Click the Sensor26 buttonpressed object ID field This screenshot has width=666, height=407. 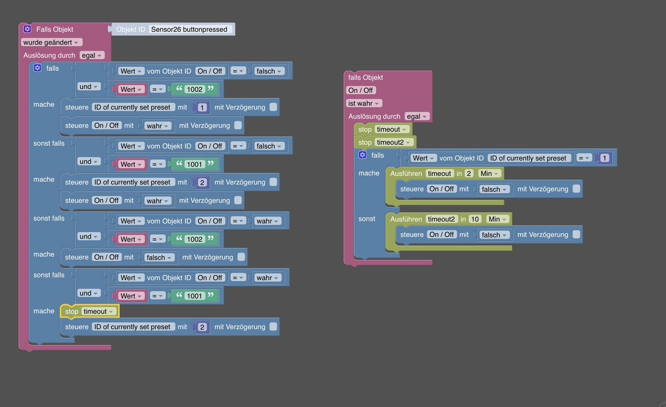190,29
